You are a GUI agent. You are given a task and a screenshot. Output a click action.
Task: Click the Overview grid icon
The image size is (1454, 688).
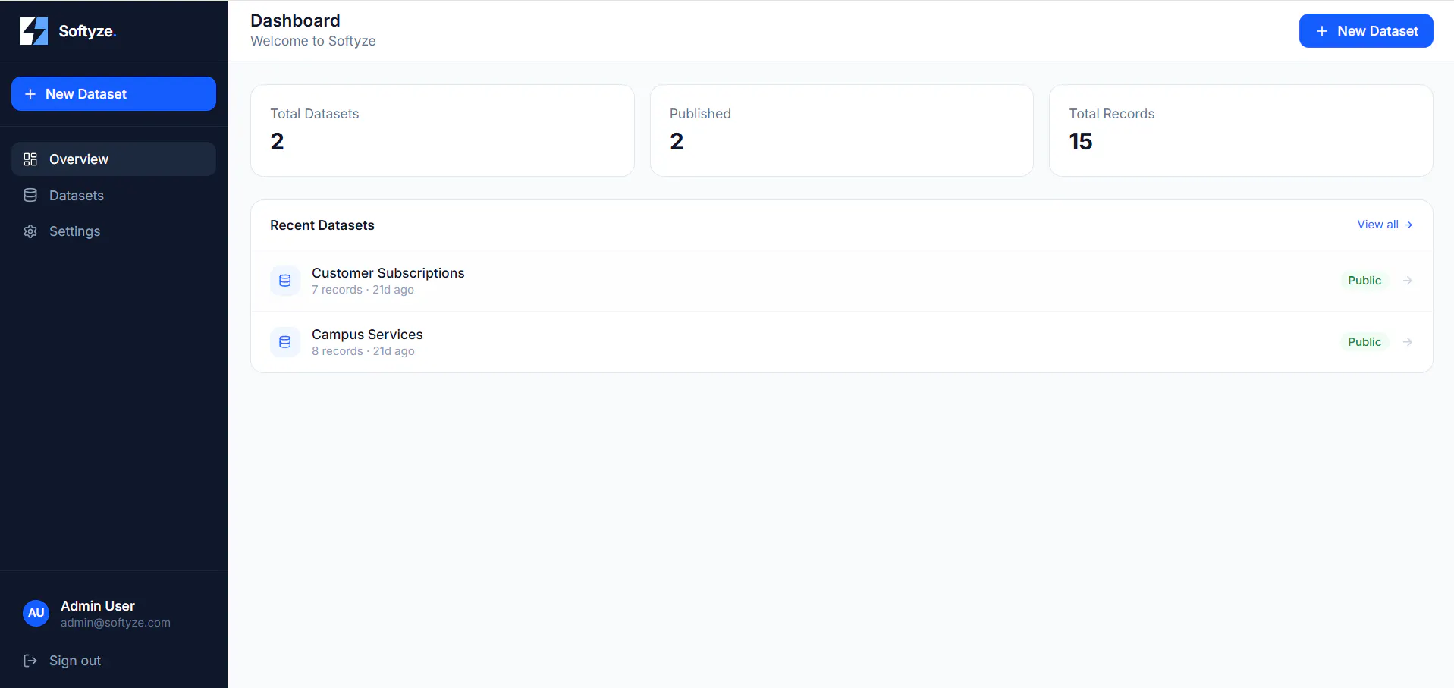click(30, 159)
